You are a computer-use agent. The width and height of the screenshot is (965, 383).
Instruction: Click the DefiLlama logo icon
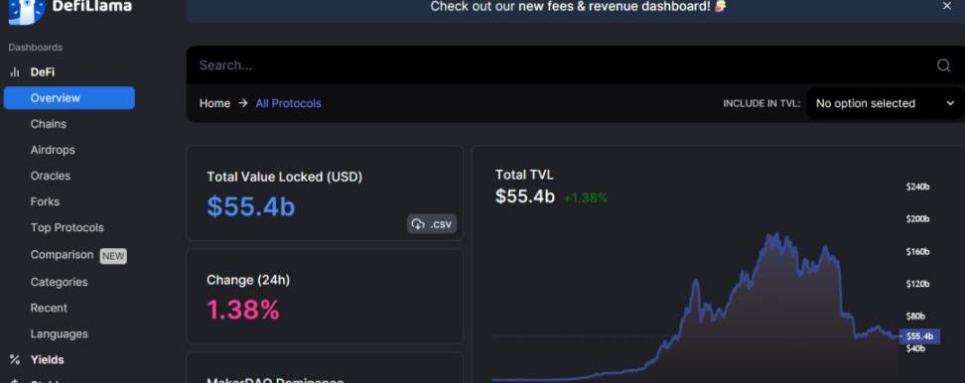tap(27, 11)
